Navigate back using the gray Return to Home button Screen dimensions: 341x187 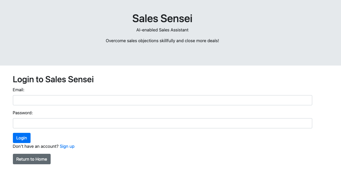pyautogui.click(x=32, y=159)
